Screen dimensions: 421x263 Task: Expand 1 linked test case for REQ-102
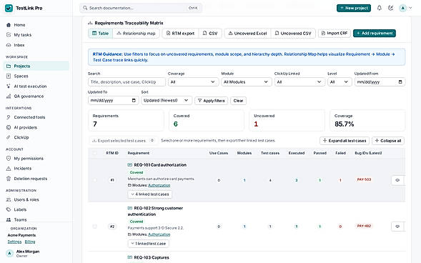pos(149,244)
